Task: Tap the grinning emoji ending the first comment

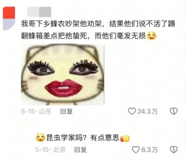Action: (x=151, y=35)
